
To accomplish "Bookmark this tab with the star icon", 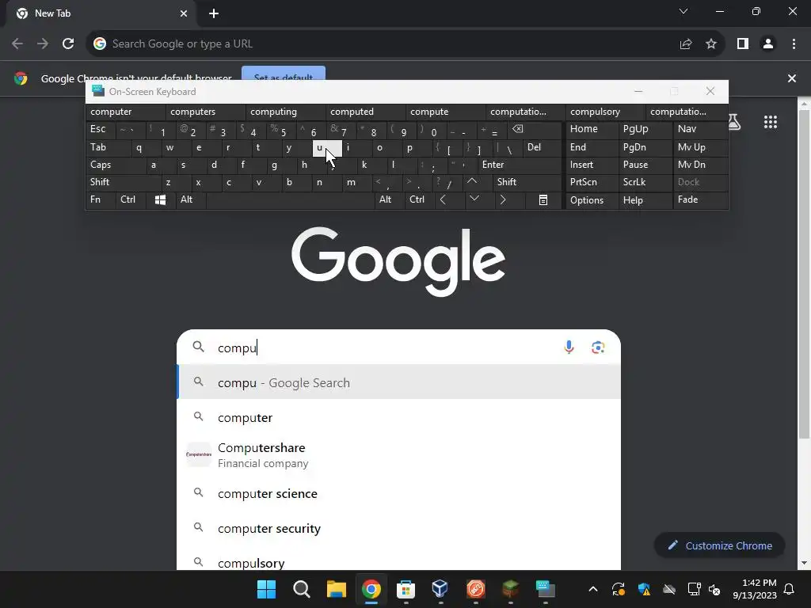I will click(711, 44).
